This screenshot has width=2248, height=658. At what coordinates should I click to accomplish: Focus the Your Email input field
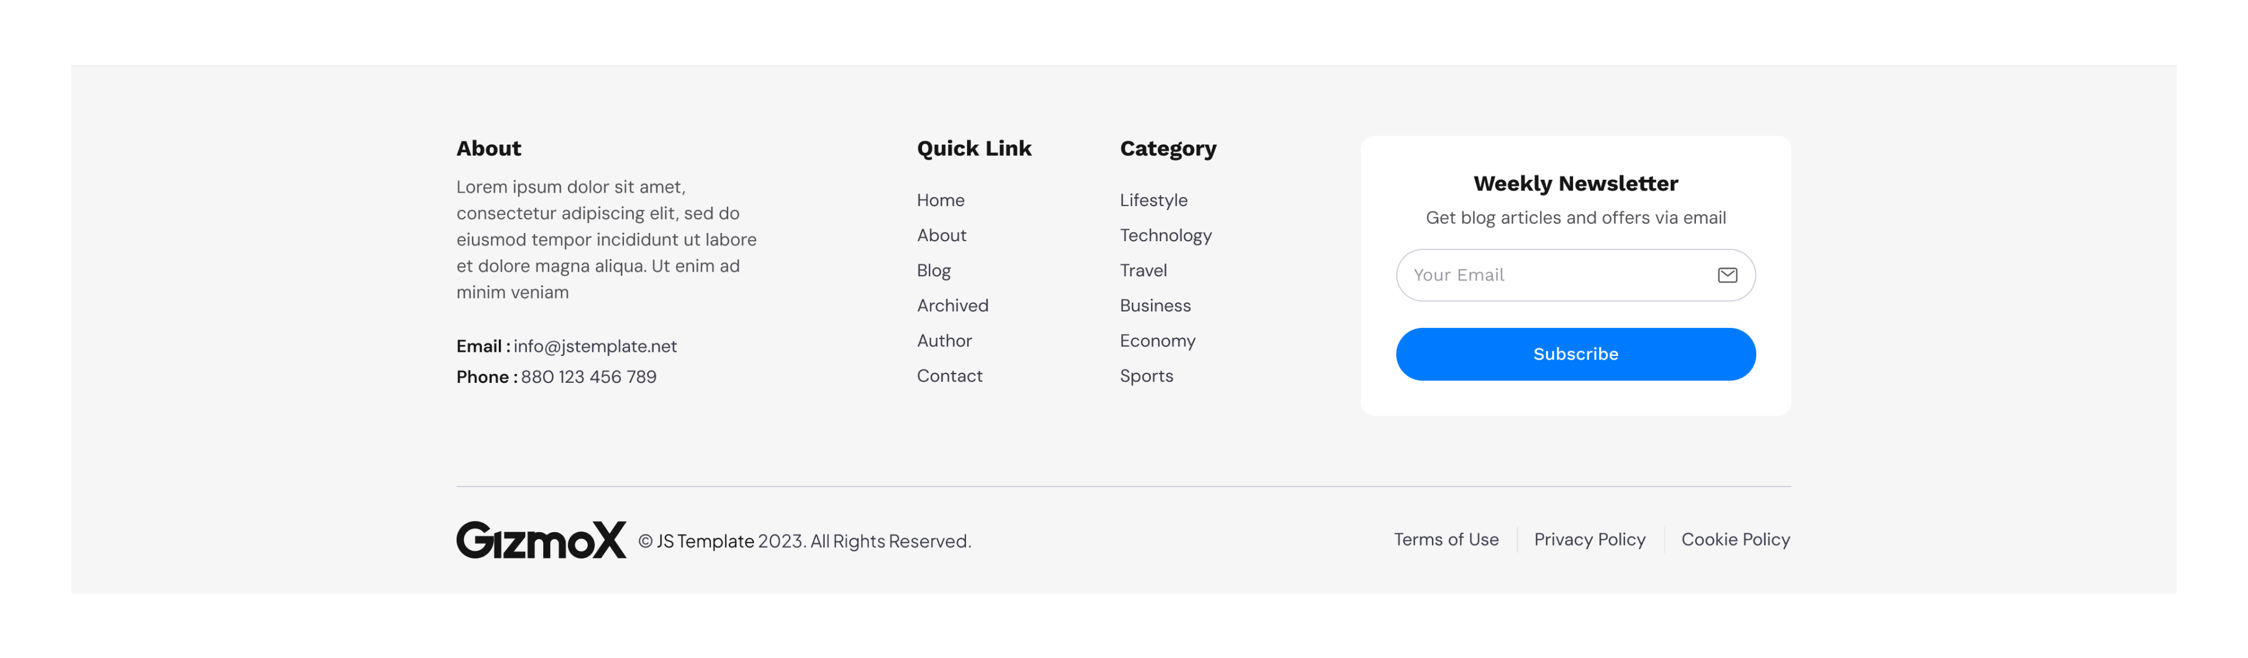tap(1575, 275)
